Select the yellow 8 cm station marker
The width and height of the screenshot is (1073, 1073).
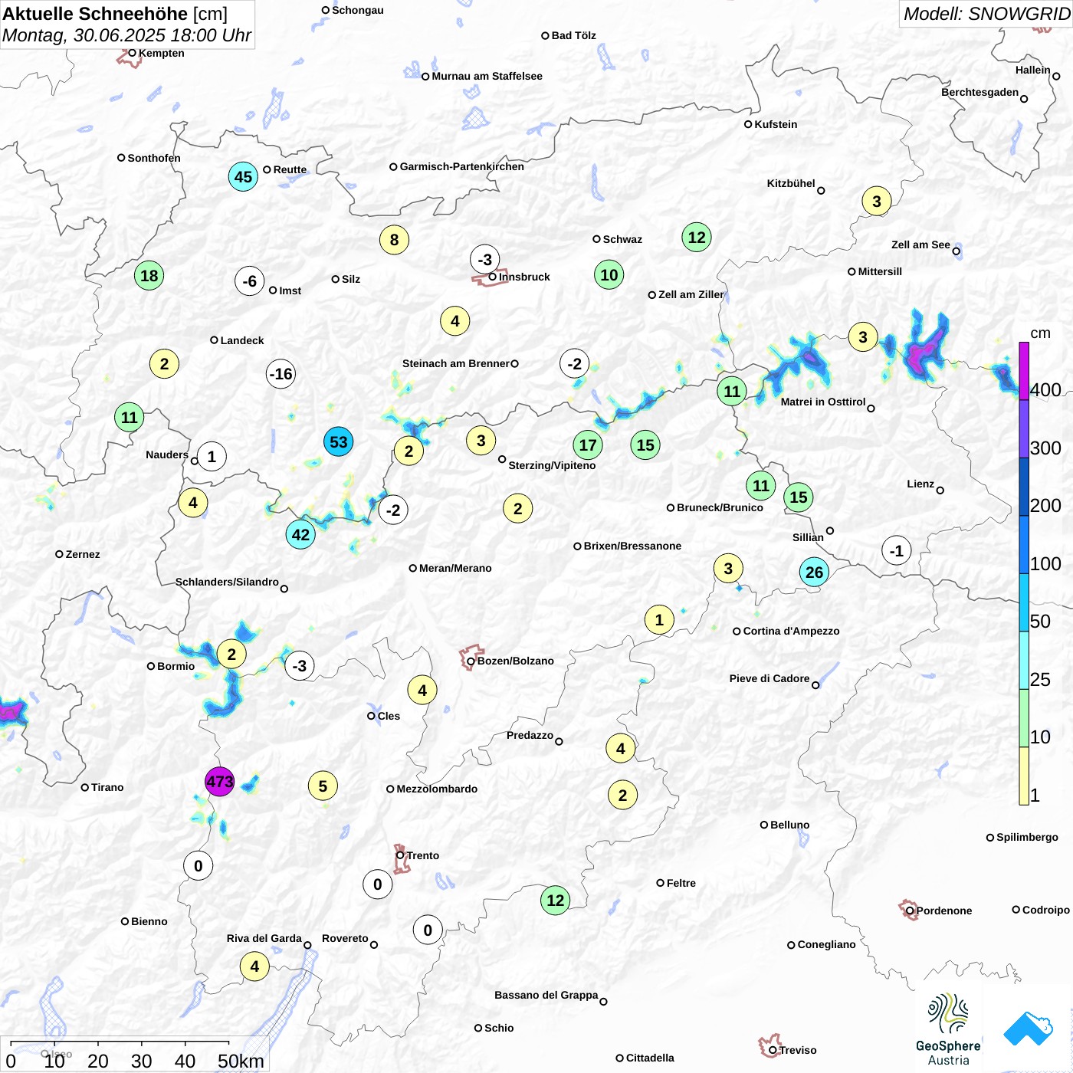coord(394,240)
